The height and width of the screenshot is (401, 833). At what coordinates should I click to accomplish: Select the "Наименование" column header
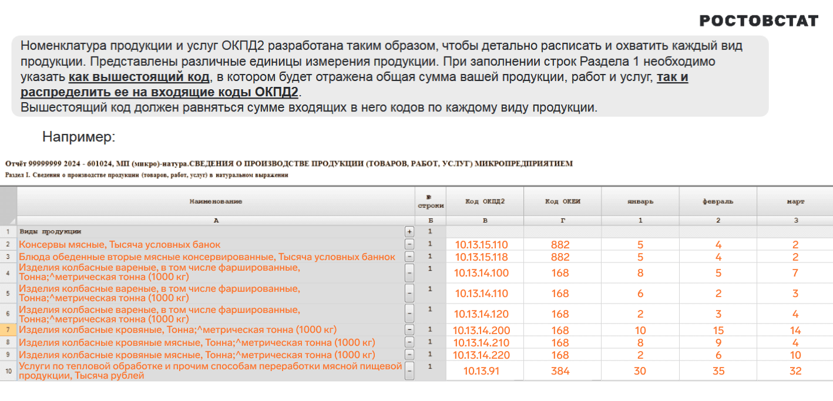tap(216, 201)
